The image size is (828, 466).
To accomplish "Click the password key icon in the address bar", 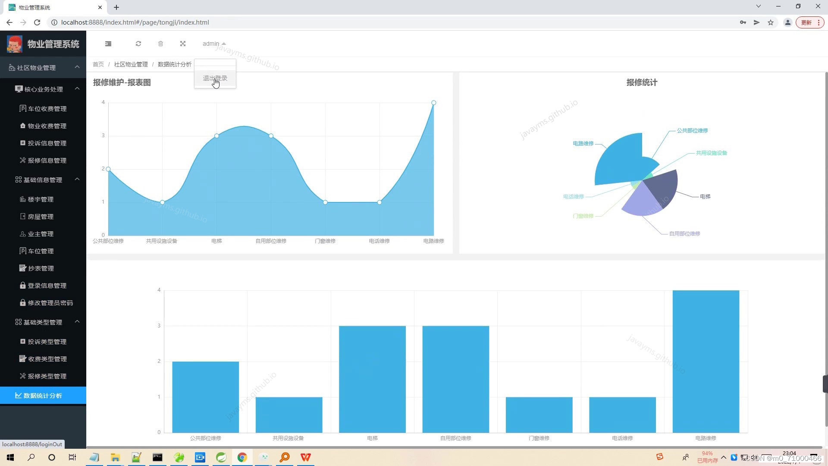I will click(x=743, y=22).
